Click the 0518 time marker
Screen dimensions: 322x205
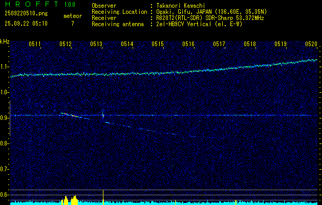(x=250, y=44)
